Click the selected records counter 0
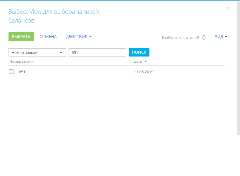The height and width of the screenshot is (176, 240). coord(204,37)
